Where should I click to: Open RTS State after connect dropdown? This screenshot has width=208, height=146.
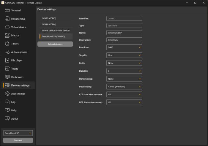(124, 94)
